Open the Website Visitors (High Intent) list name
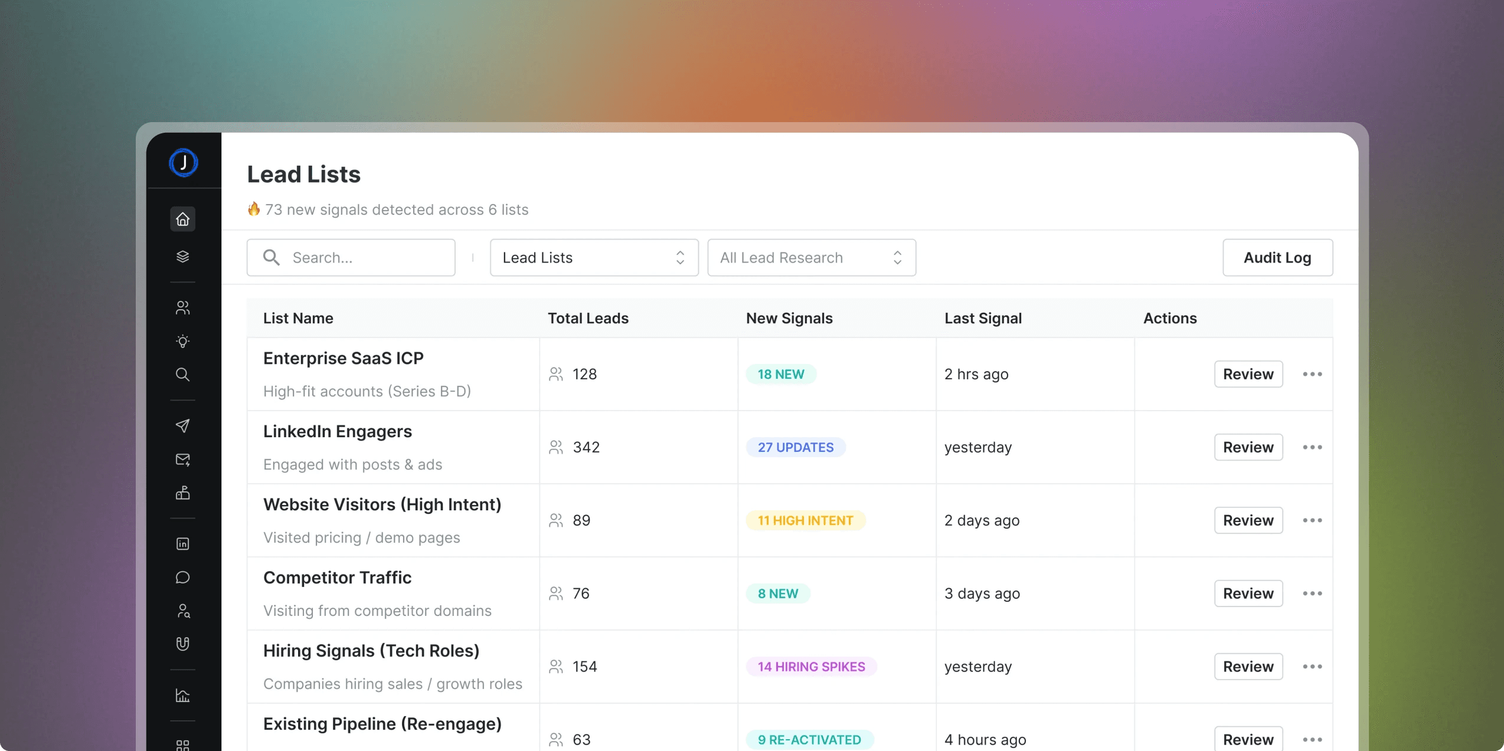This screenshot has height=751, width=1504. tap(382, 504)
